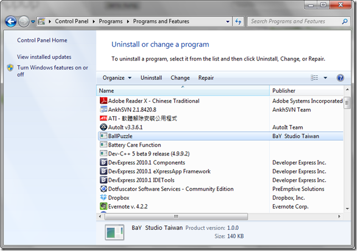357x251 pixels.
Task: Select DevExpress 2010.1 IDETools icon
Action: (x=104, y=180)
